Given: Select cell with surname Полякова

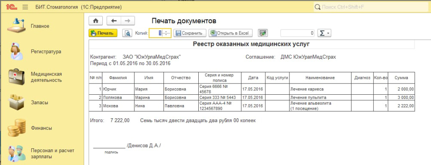Looking at the screenshot, I should 118,98.
